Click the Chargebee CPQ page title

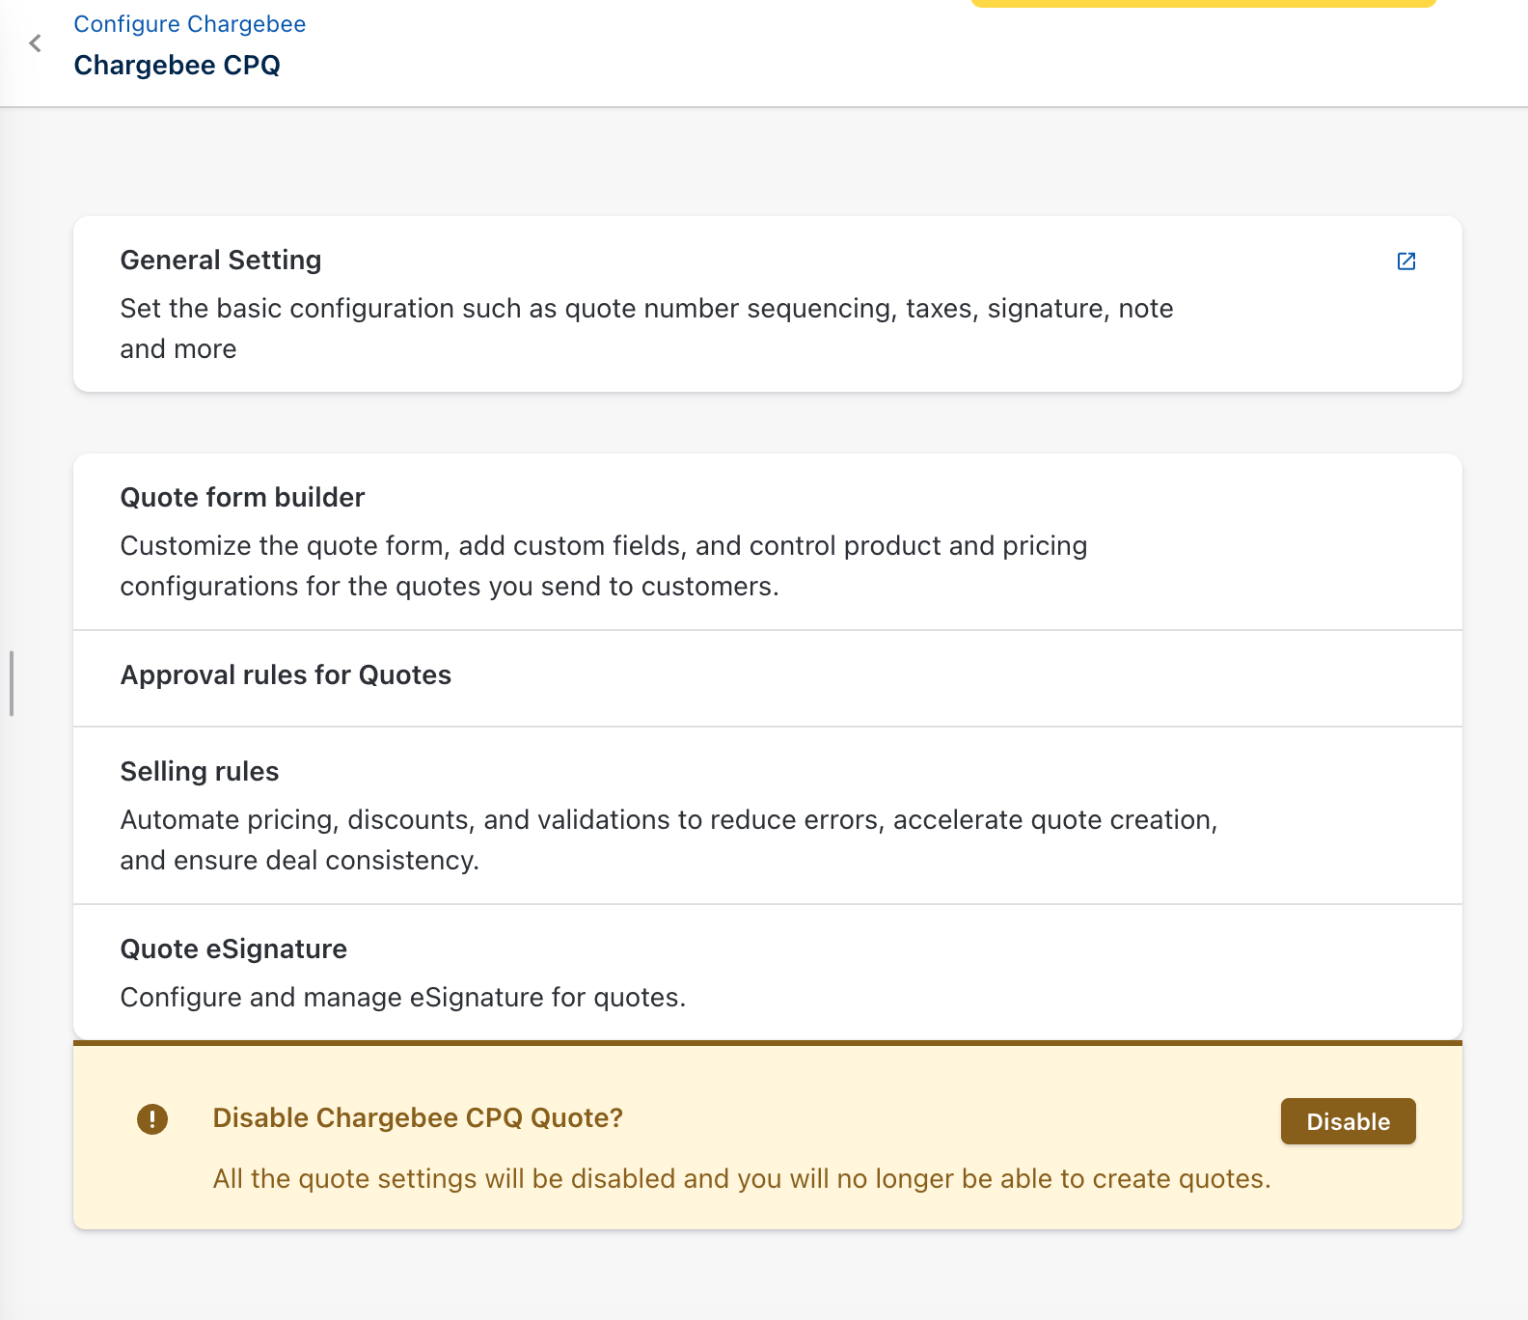[x=177, y=66]
